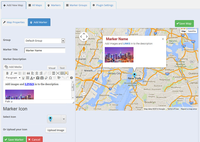This screenshot has width=200, height=142.
Task: Go to the All Maps tab
Action: [x=35, y=5]
